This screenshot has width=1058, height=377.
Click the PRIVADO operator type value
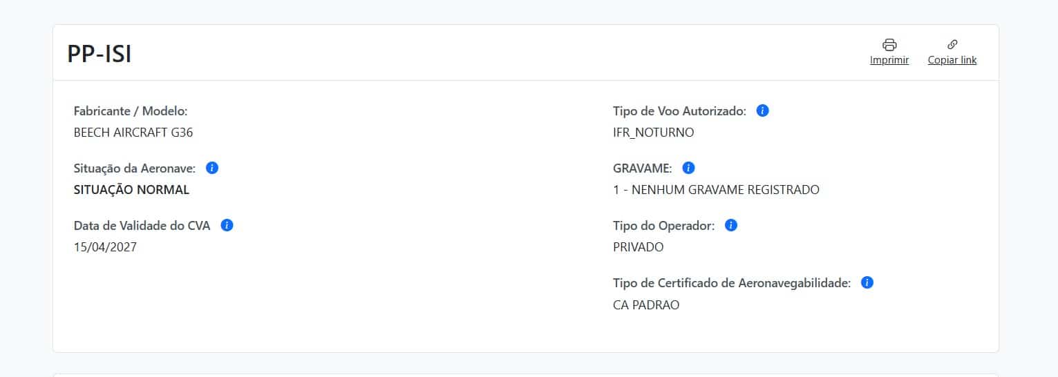pyautogui.click(x=638, y=247)
